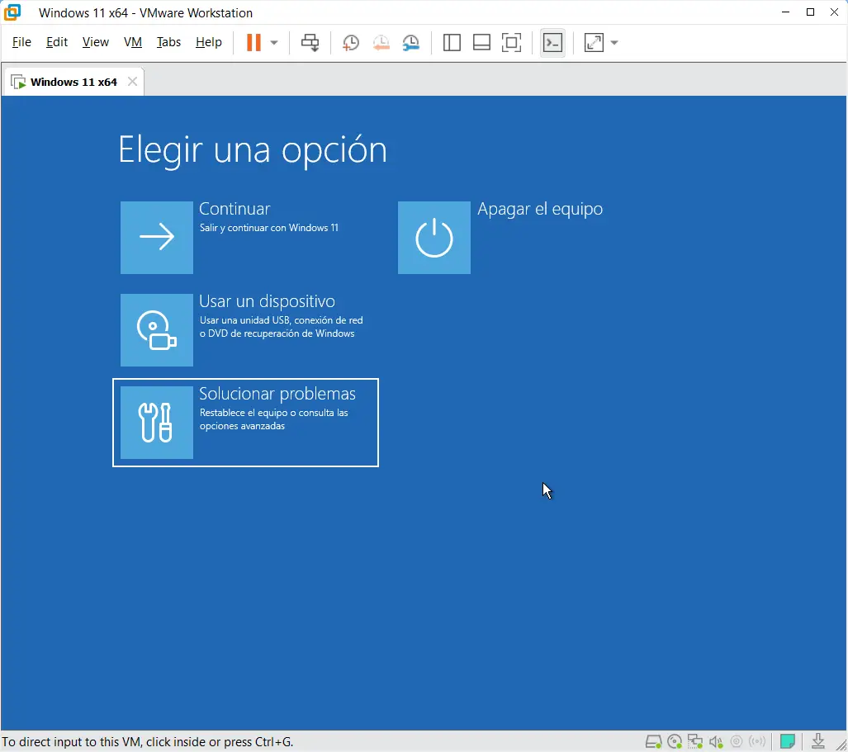The width and height of the screenshot is (848, 752).
Task: Open the power options dropdown beside Pause
Action: 274,43
